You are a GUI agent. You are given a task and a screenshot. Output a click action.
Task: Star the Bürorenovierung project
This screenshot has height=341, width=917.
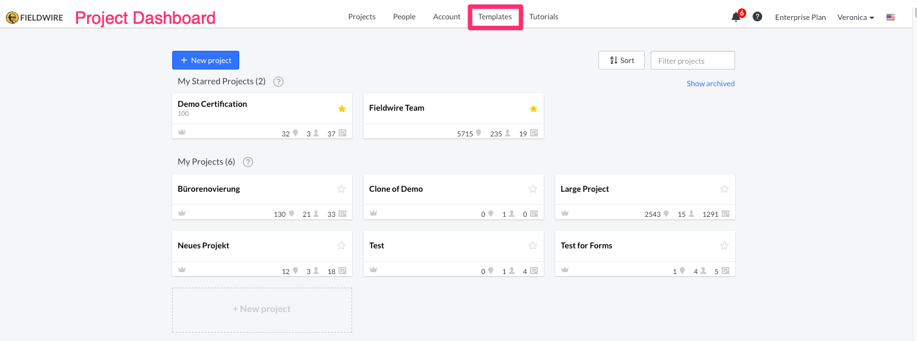[341, 189]
